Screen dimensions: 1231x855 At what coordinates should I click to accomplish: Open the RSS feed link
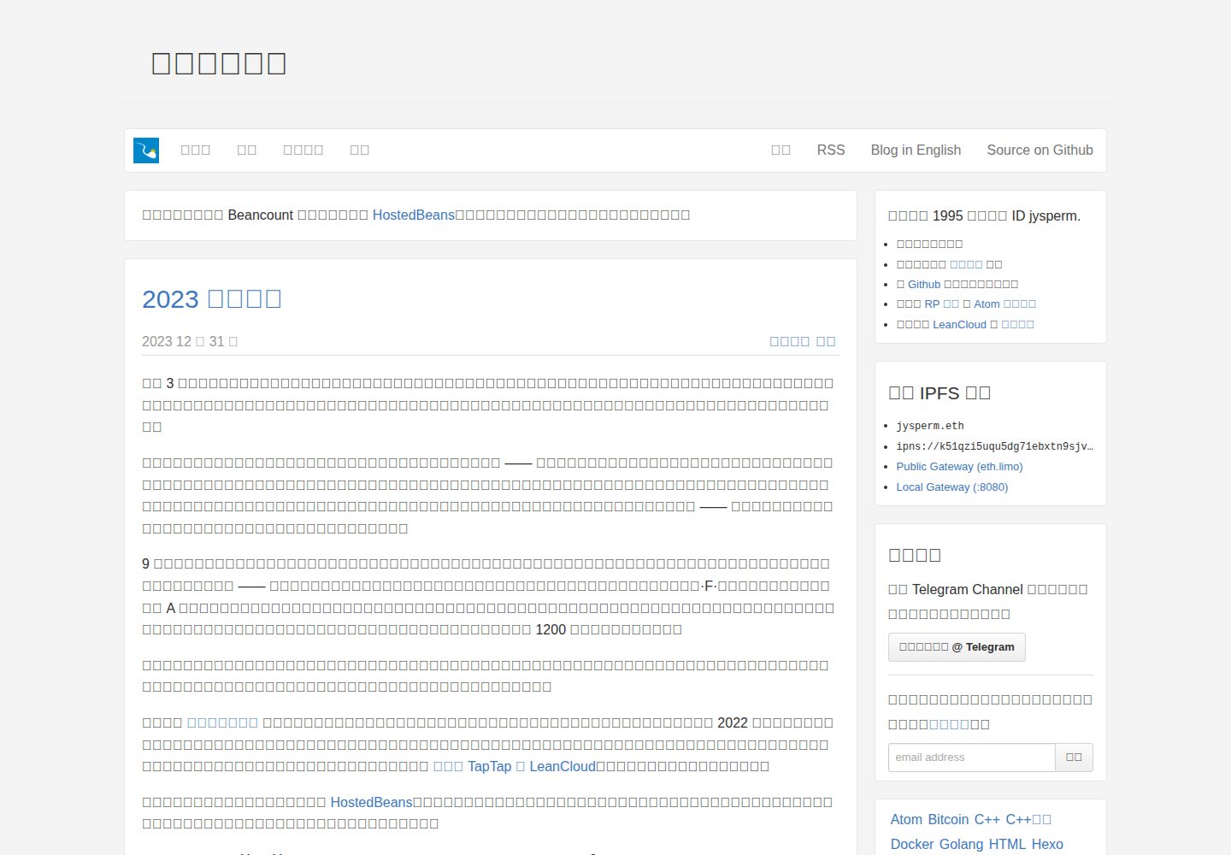click(831, 150)
